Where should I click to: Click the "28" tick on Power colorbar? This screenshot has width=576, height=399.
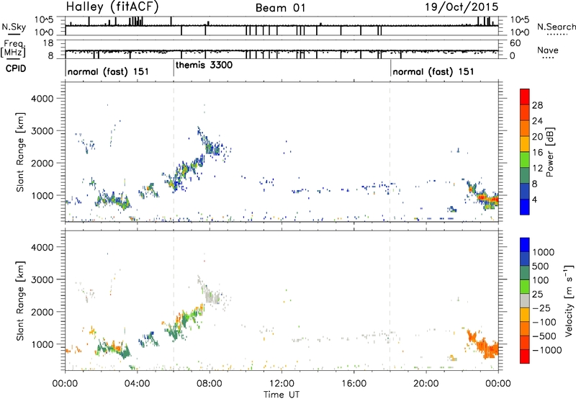click(537, 105)
